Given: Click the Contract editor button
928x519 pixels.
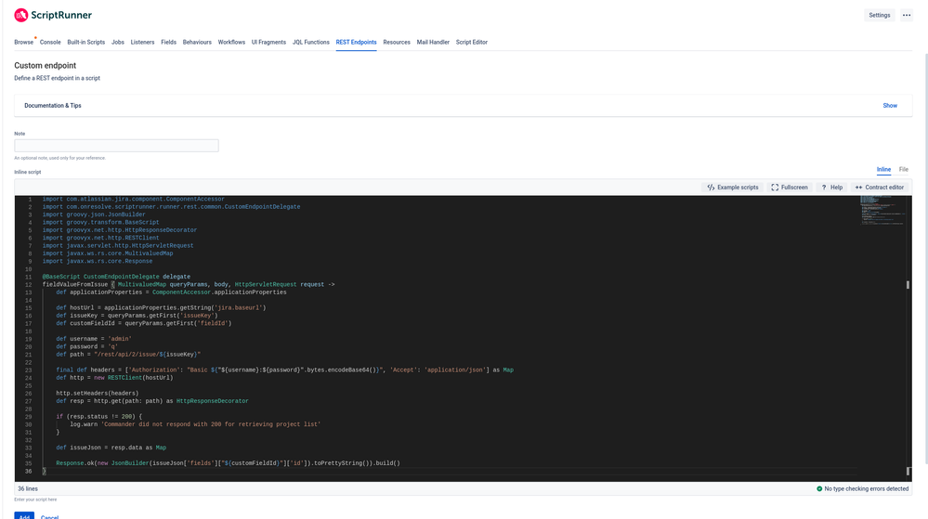Looking at the screenshot, I should tap(880, 187).
